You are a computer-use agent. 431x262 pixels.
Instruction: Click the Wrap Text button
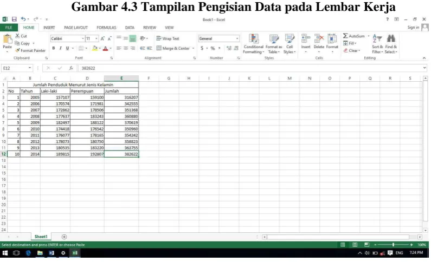168,38
